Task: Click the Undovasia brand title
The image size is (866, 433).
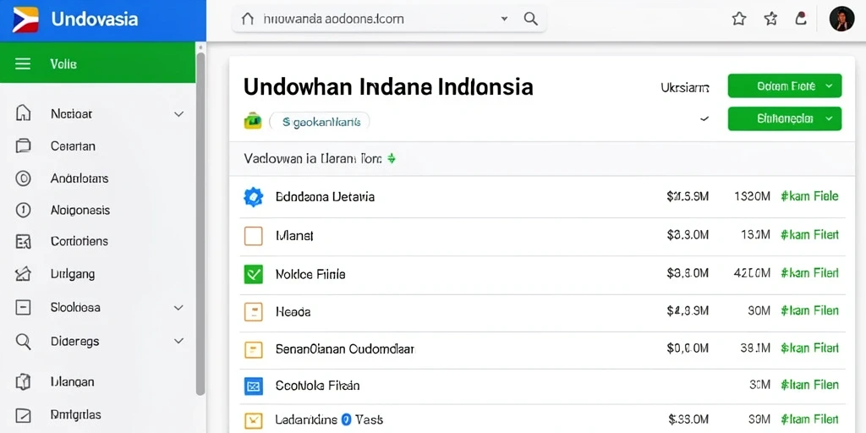Action: [95, 19]
